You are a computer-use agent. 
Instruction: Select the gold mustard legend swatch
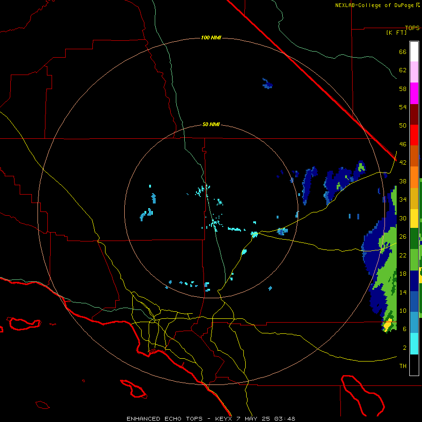point(414,199)
